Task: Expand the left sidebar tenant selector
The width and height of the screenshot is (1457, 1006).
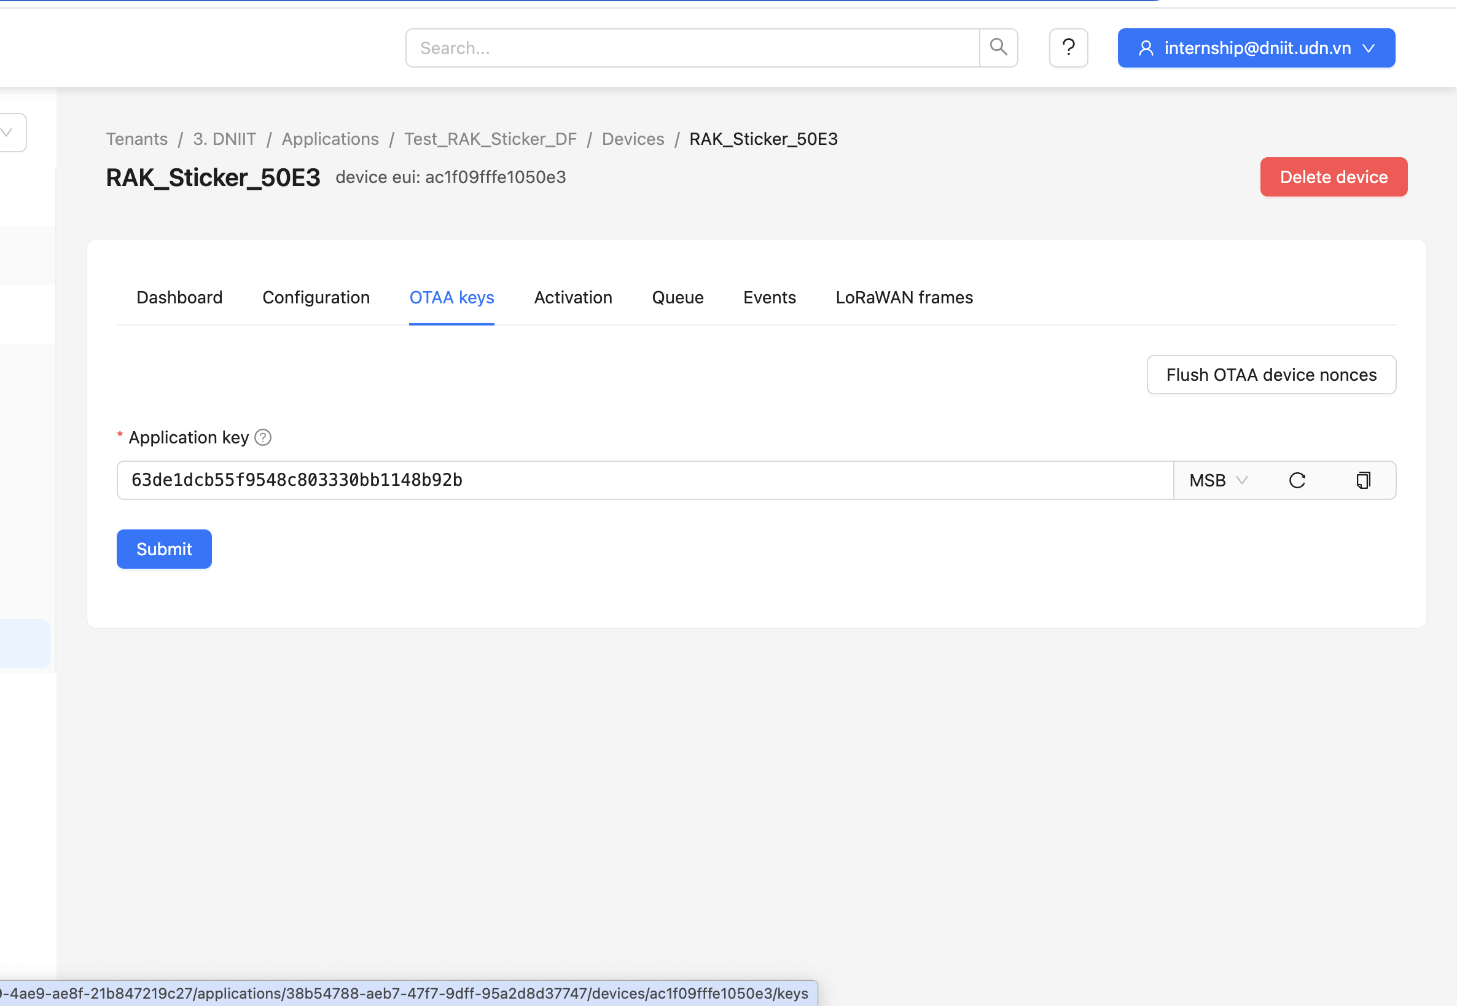Action: (x=9, y=133)
